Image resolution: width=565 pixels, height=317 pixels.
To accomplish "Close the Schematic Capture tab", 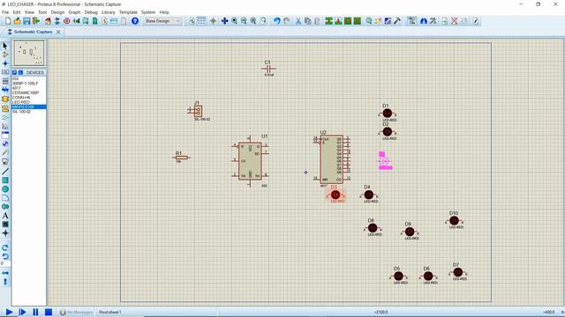I will [x=58, y=32].
